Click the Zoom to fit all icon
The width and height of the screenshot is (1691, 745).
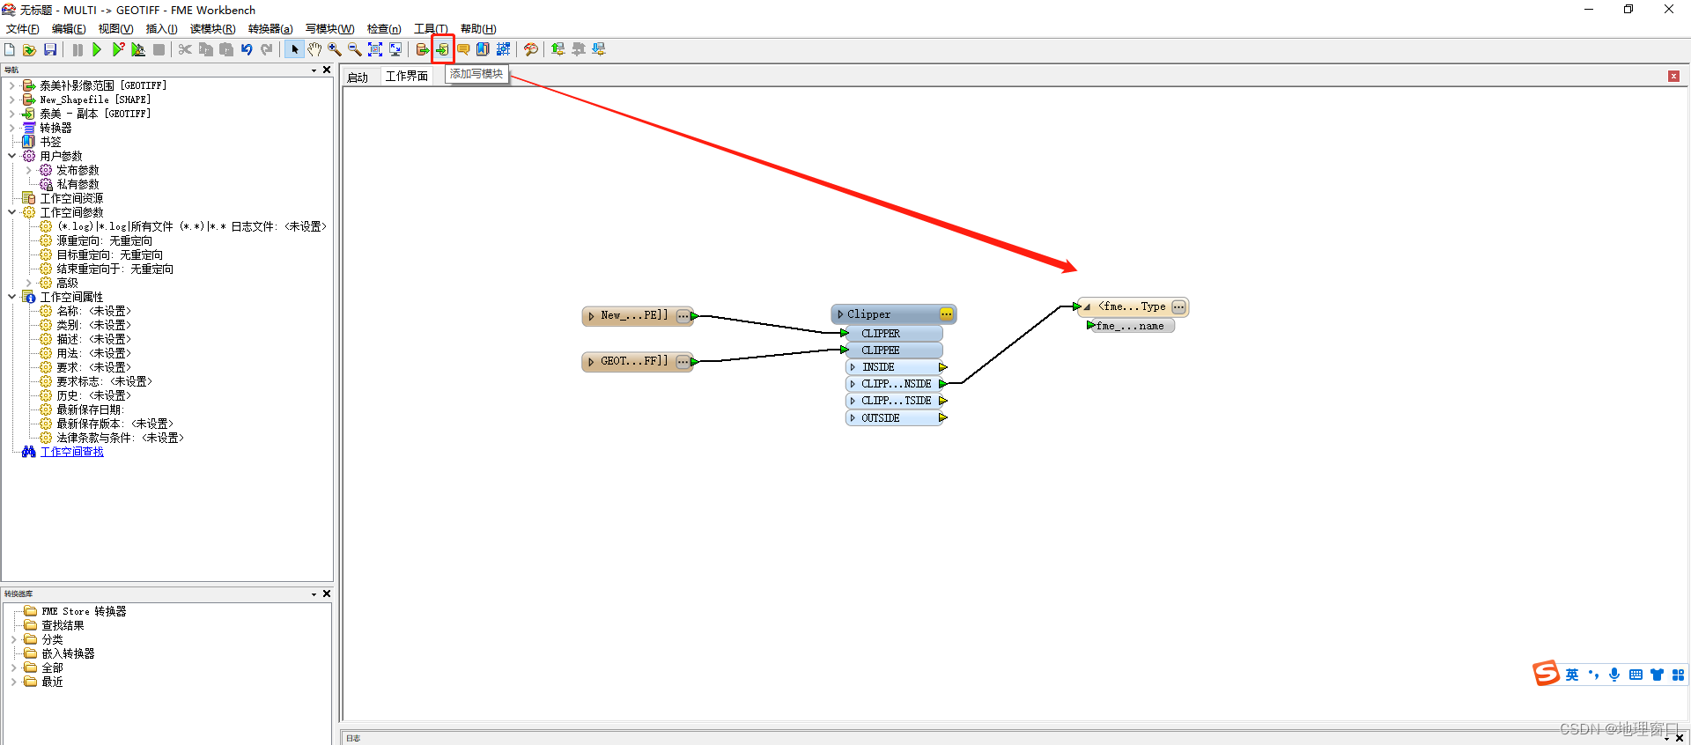point(375,49)
